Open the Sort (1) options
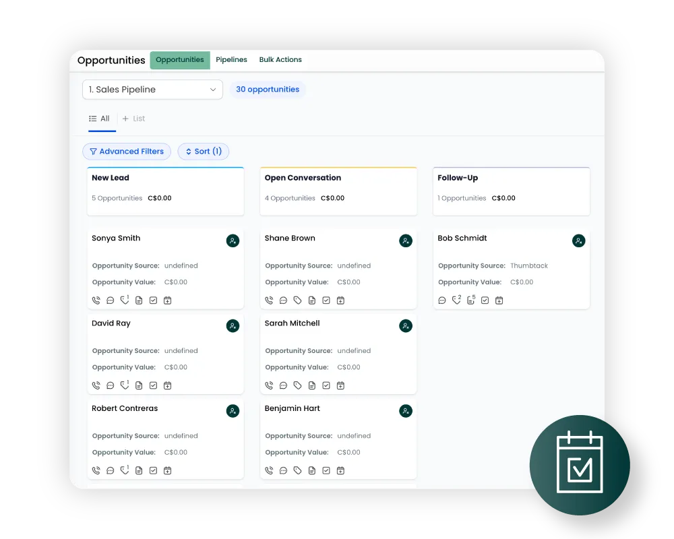 (x=204, y=152)
